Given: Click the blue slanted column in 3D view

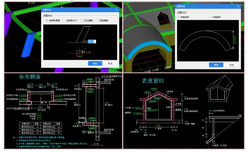Looking at the screenshot, I should (x=28, y=45).
